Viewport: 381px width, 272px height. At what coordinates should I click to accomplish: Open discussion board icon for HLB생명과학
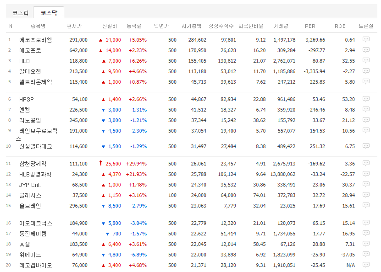[x=366, y=174]
